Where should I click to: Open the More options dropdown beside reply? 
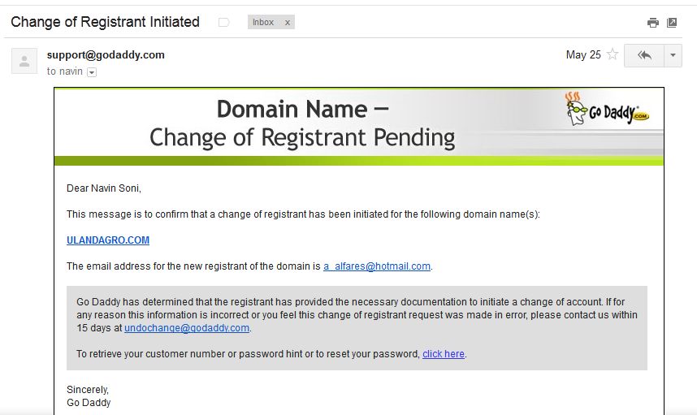click(x=673, y=55)
